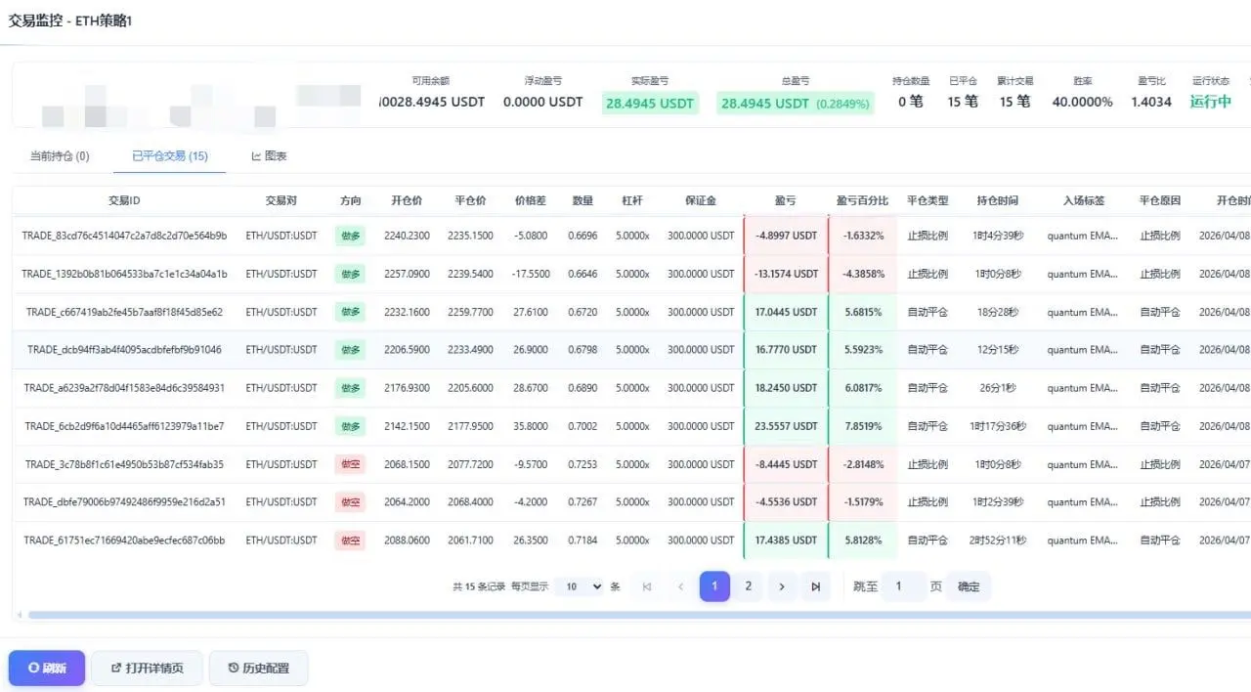Click the 保证金 column header

tap(701, 200)
